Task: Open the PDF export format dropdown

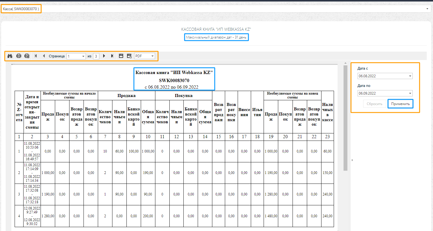Action: (x=152, y=56)
